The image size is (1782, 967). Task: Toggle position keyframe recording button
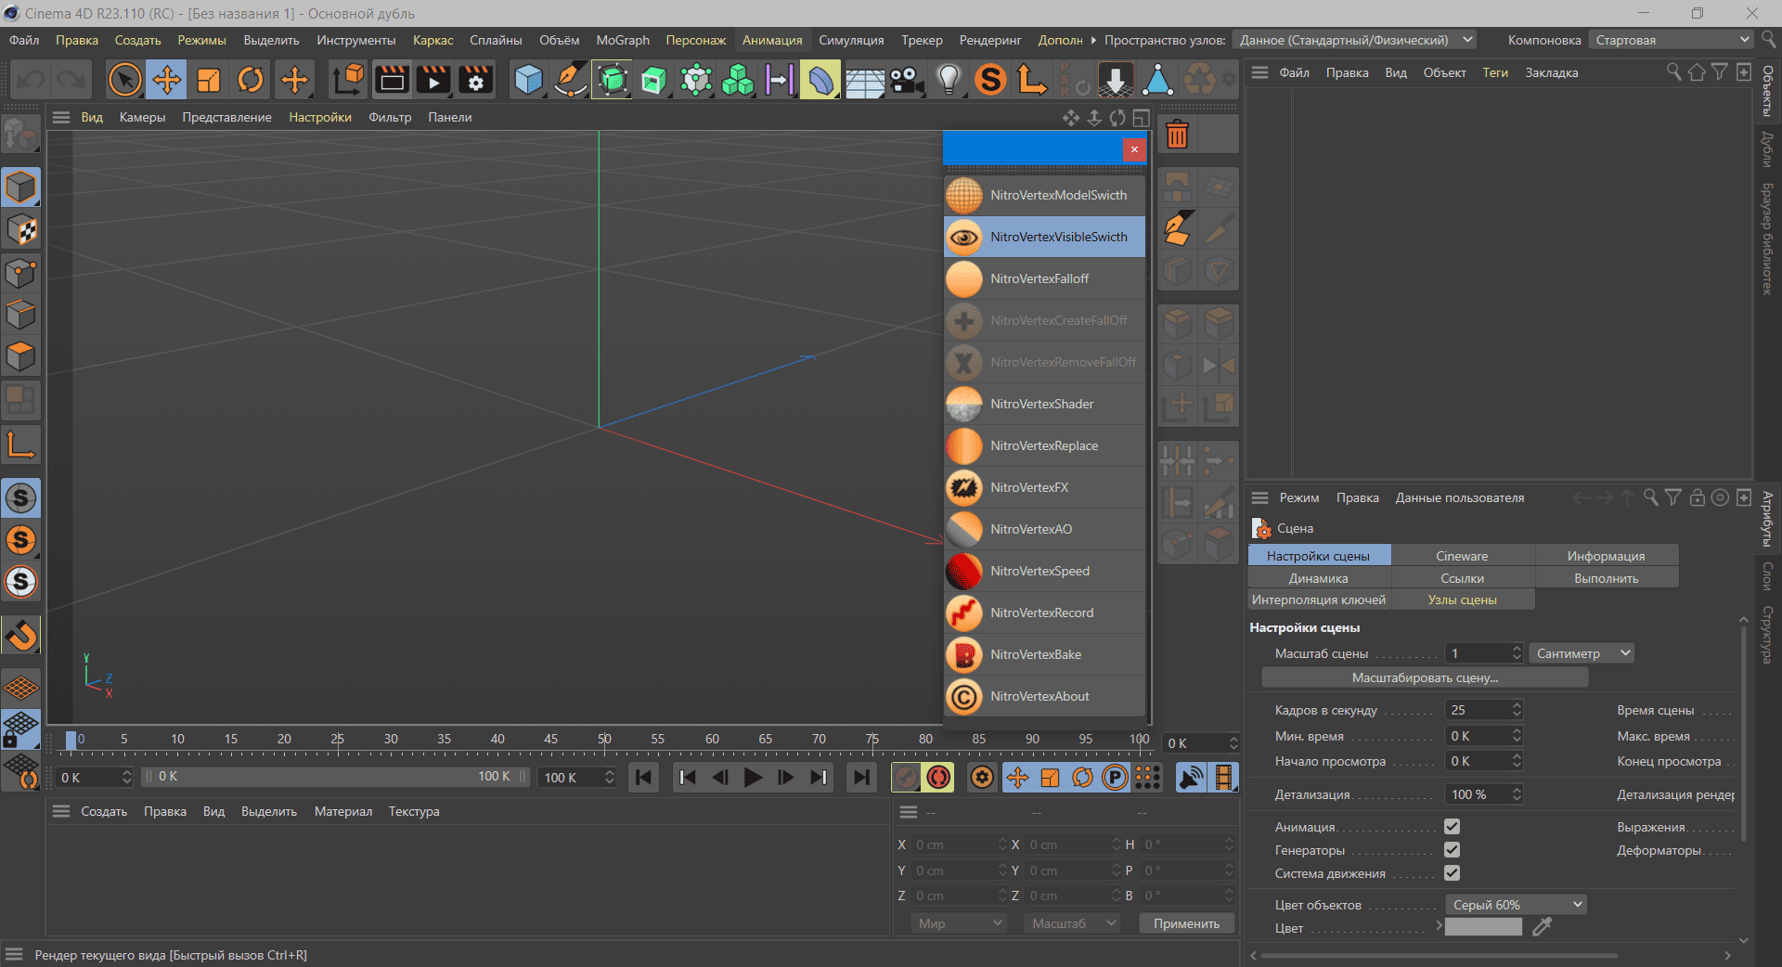1017,778
